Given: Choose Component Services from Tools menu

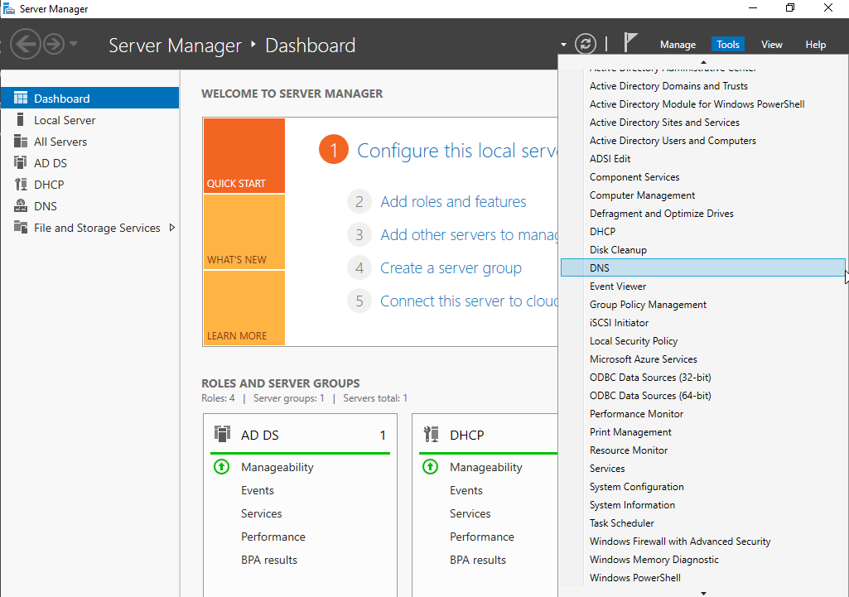Looking at the screenshot, I should (703, 177).
